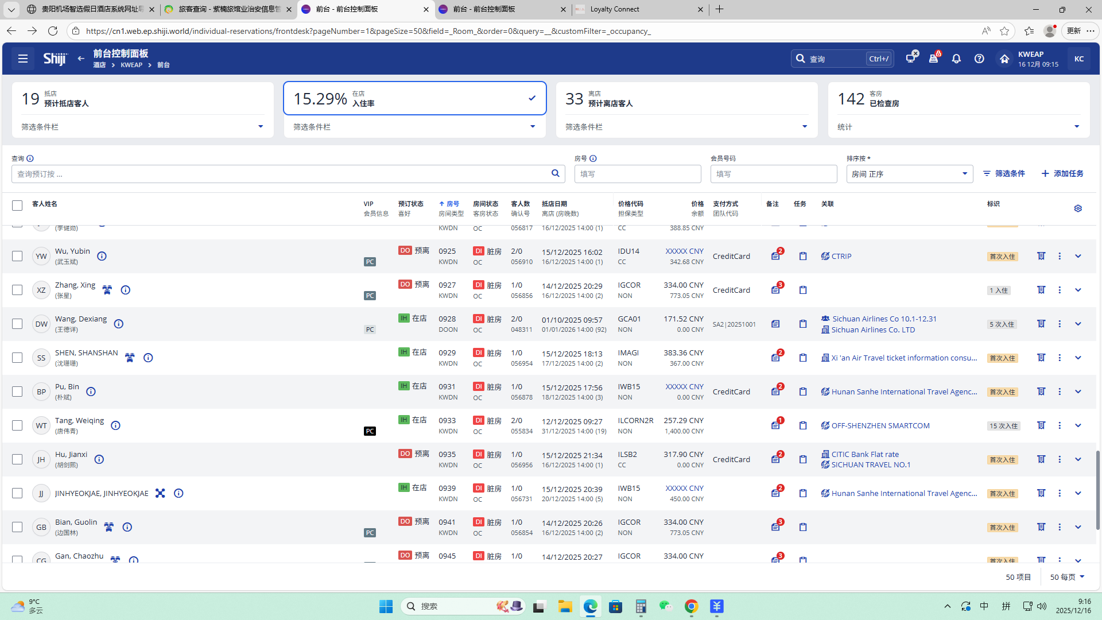Click the 房号 input field

637,174
